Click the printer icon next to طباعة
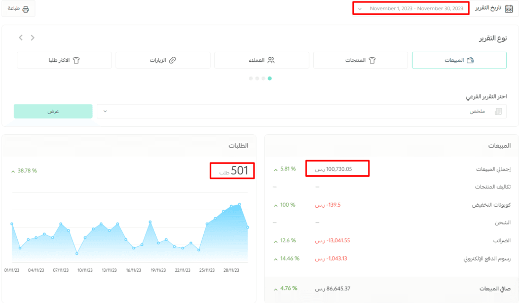Screen dimensions: 519x303 (x=25, y=9)
